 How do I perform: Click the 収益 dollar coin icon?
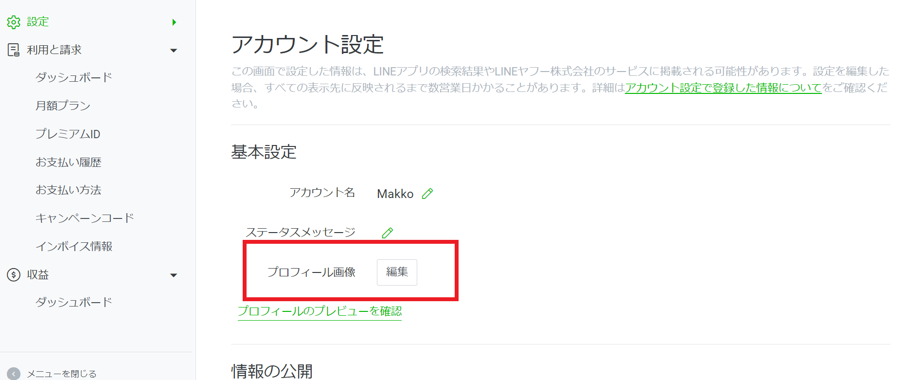[14, 275]
